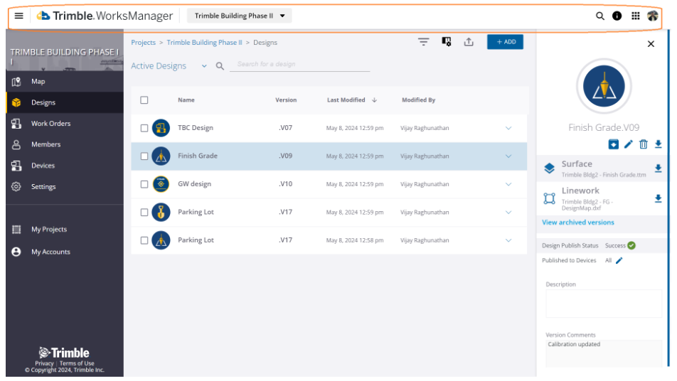
Task: Click the TBC Design row icon
Action: (x=161, y=128)
